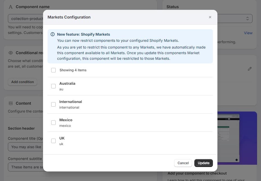Select the International market name
The width and height of the screenshot is (261, 181).
tap(71, 102)
